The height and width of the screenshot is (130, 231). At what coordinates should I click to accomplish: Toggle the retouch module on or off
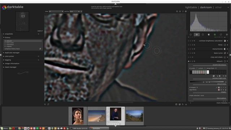point(188,61)
